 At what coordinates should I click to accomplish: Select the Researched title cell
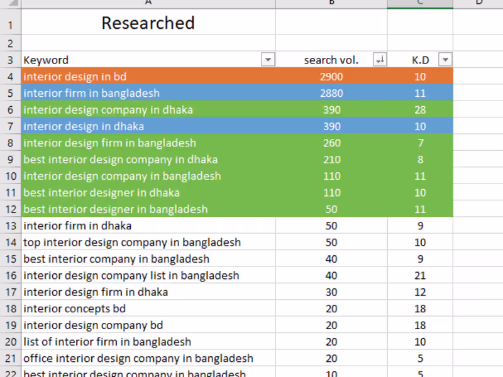(148, 23)
